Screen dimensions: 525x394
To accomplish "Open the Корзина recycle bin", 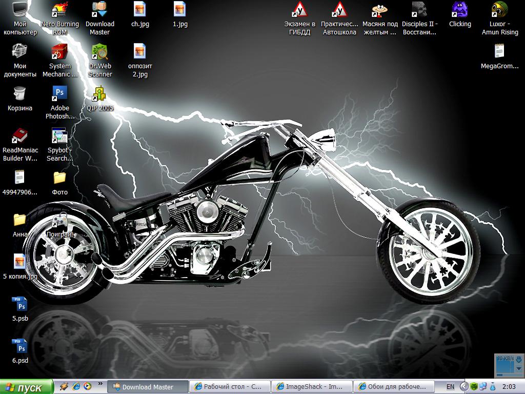I will coord(19,94).
